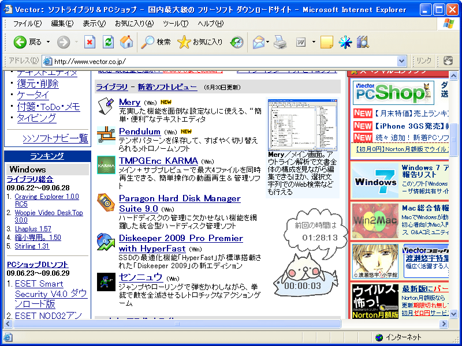Click the Research books toolbar icon

(363, 42)
